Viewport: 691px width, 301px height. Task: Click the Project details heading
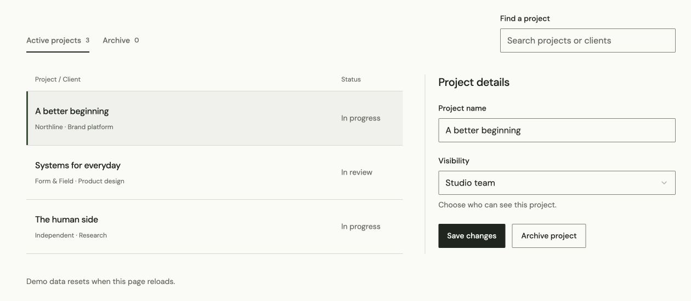(474, 82)
